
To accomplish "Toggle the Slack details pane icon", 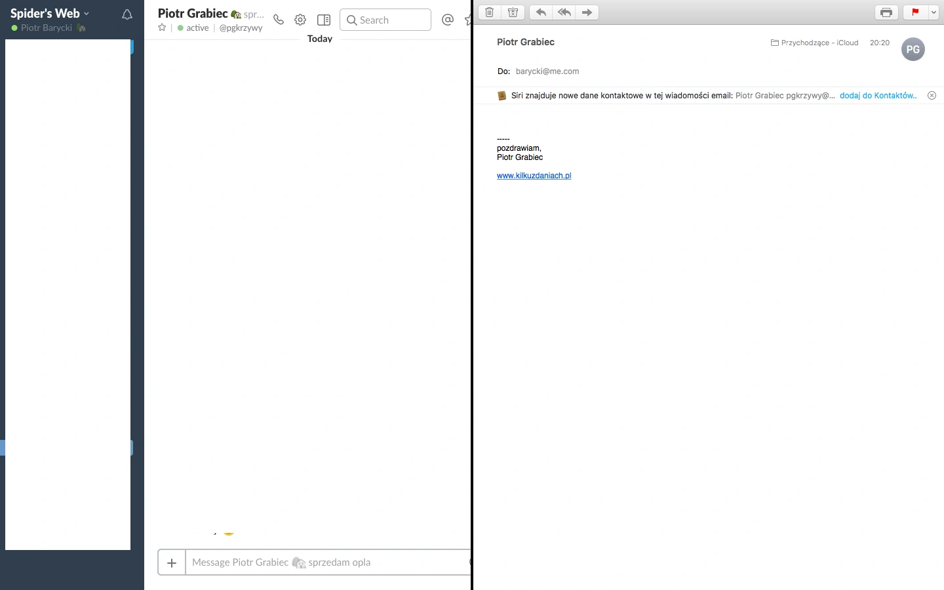I will point(324,20).
